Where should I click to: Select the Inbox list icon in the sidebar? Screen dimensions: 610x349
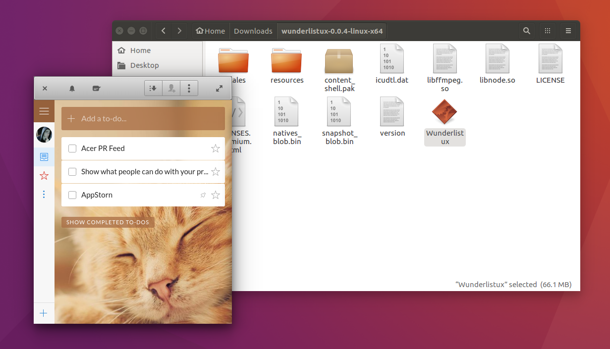coord(44,157)
